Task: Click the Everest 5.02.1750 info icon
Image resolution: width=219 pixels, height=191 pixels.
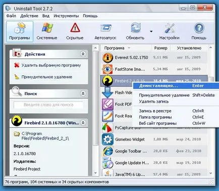Action: click(x=107, y=58)
